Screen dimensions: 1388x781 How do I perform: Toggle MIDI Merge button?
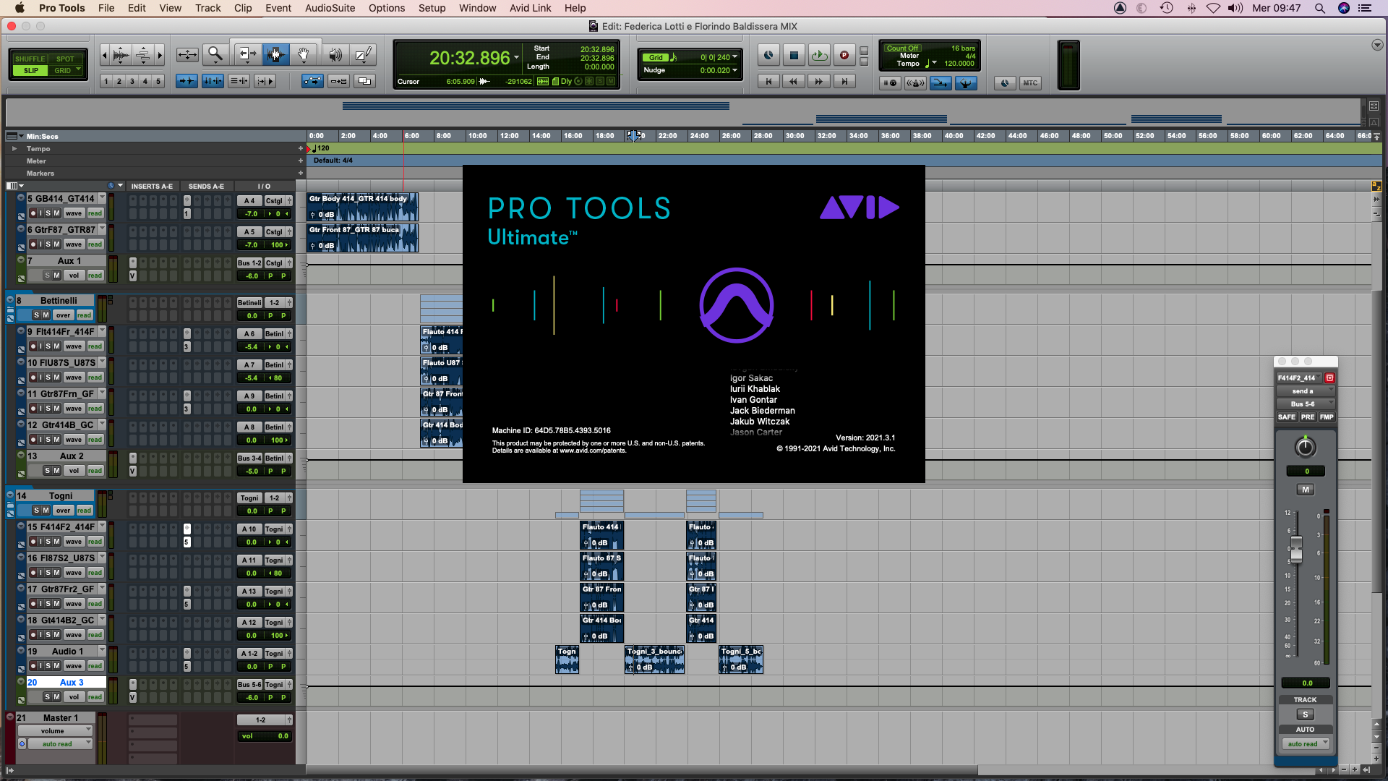click(x=941, y=83)
